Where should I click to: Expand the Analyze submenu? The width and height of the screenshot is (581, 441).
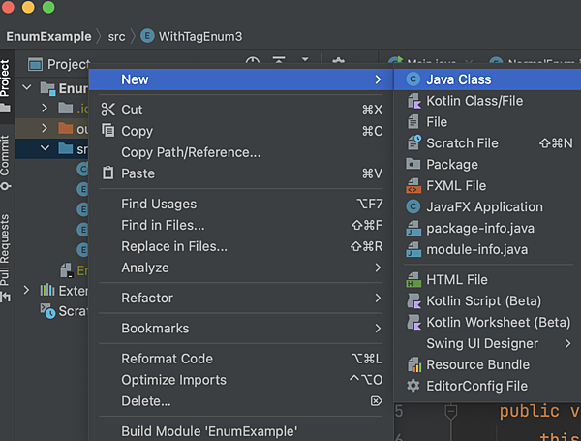point(241,268)
